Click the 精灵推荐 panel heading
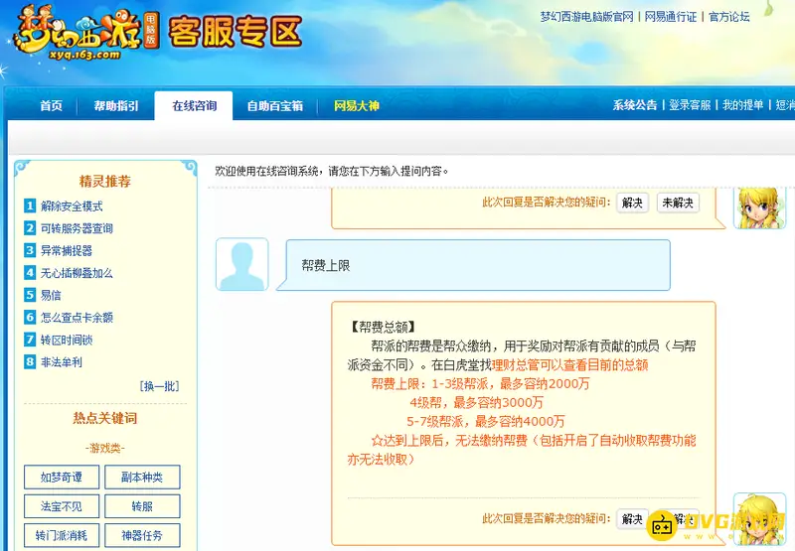The width and height of the screenshot is (795, 551). coord(105,181)
